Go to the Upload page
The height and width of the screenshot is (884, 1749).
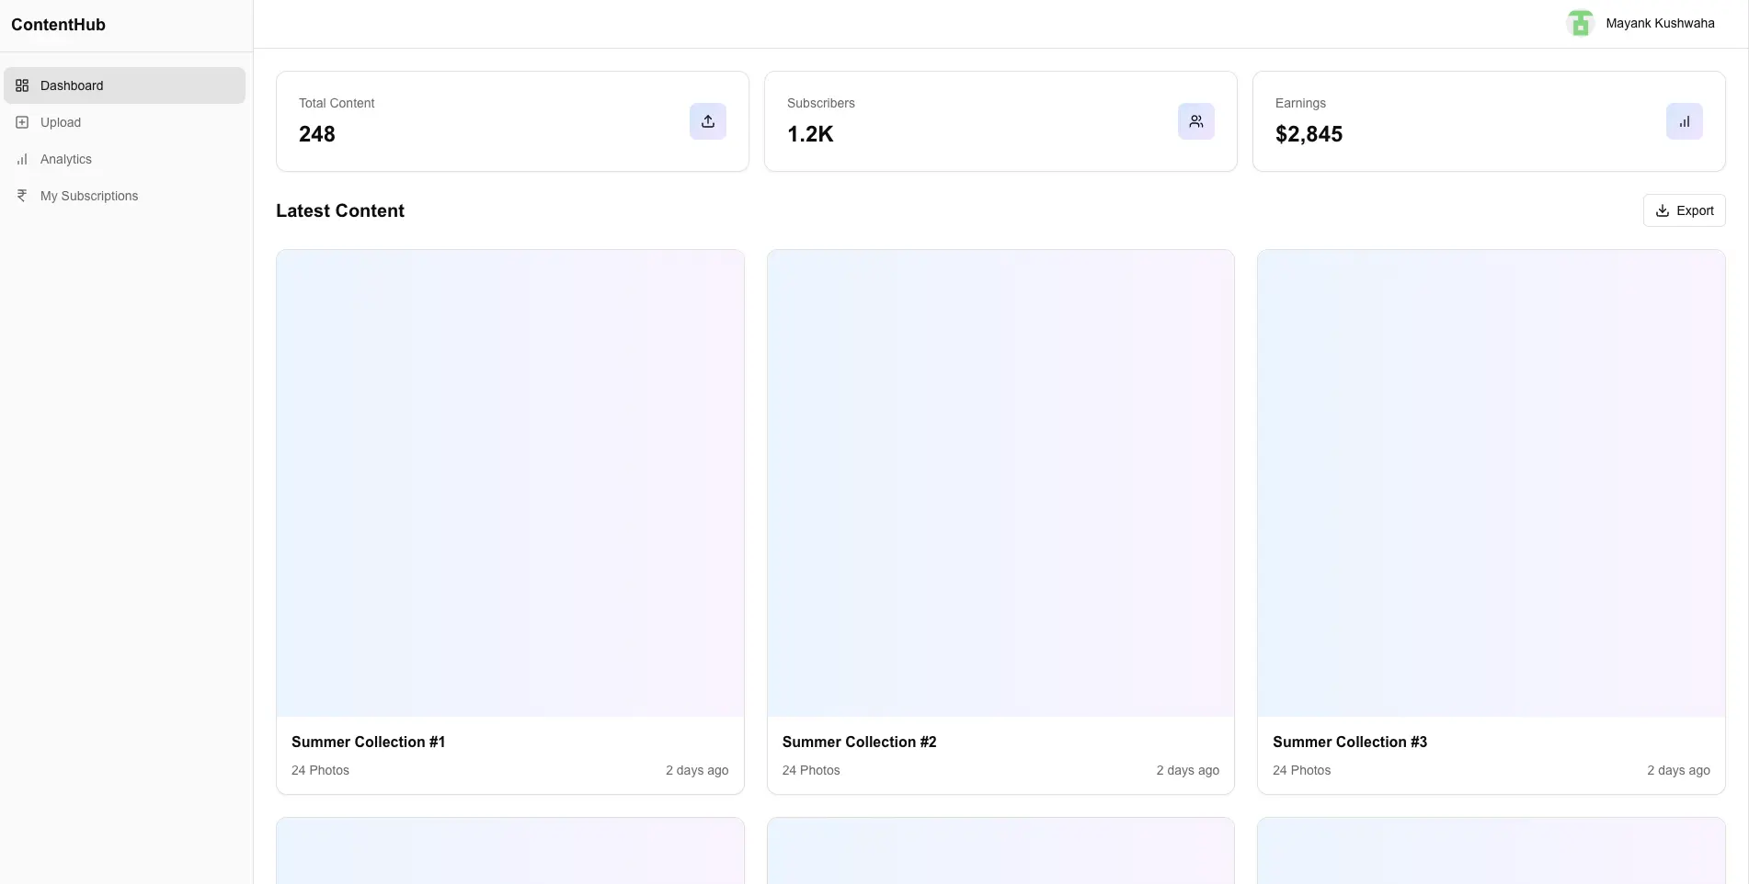click(x=124, y=122)
